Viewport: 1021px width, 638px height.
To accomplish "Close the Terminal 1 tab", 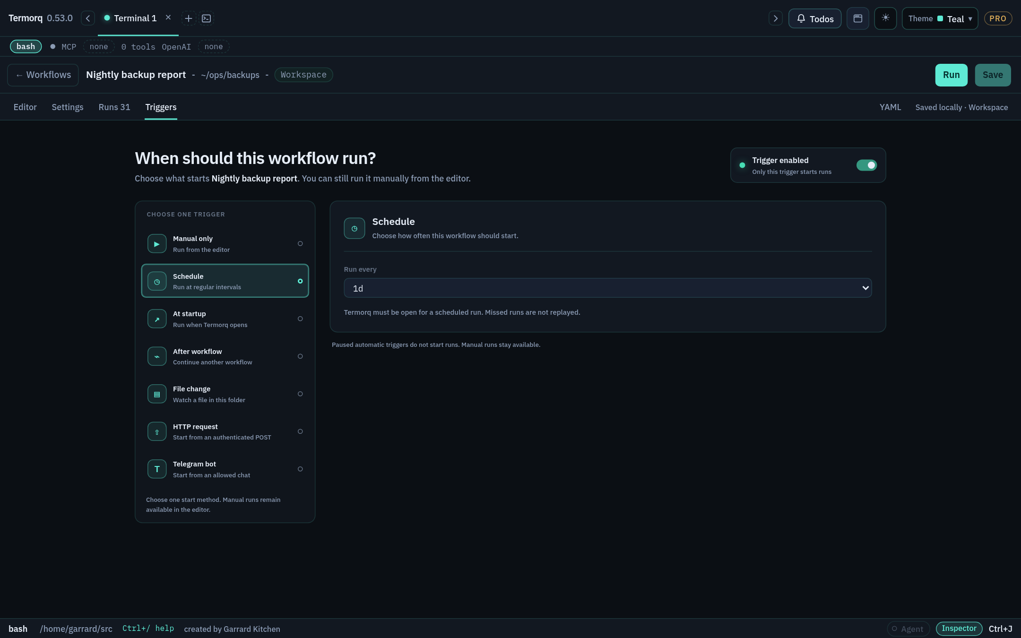I will pos(168,17).
